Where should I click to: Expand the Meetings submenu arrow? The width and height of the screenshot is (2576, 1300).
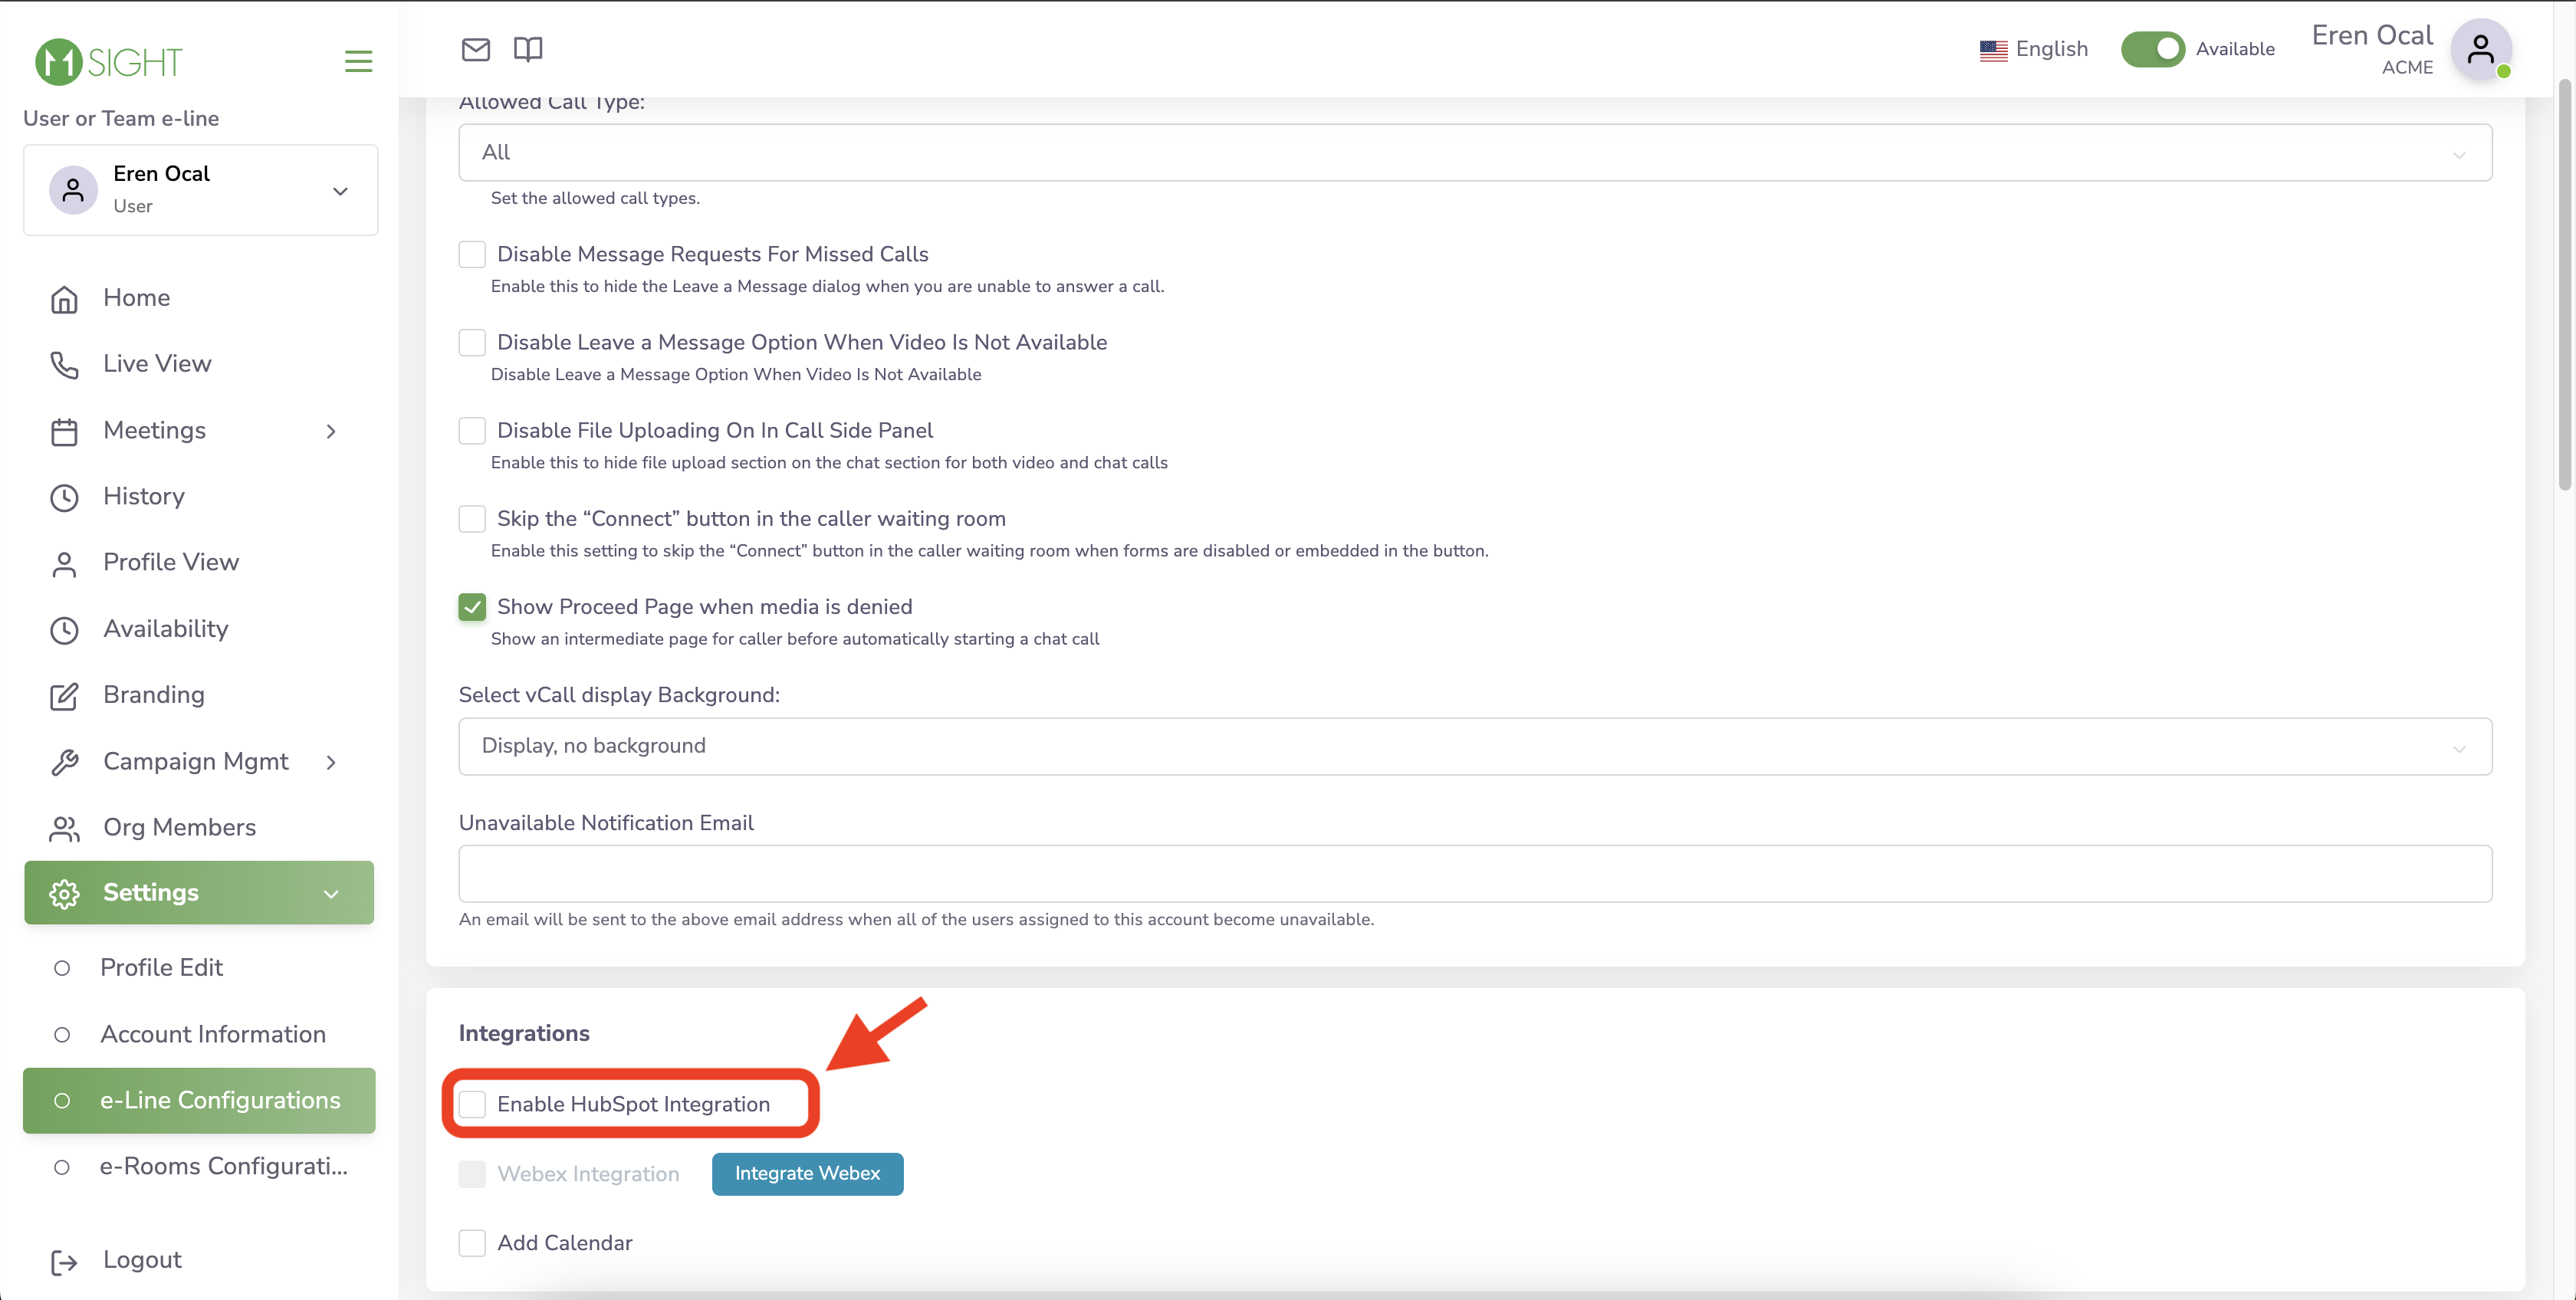click(x=331, y=431)
